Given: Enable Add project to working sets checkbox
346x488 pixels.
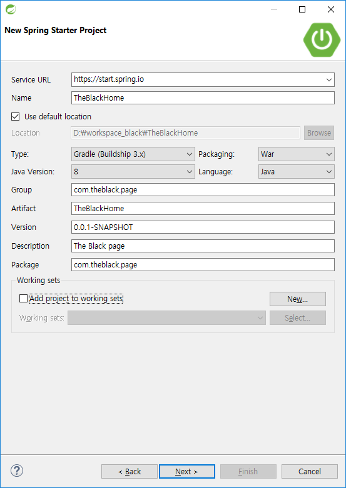Looking at the screenshot, I should click(23, 299).
